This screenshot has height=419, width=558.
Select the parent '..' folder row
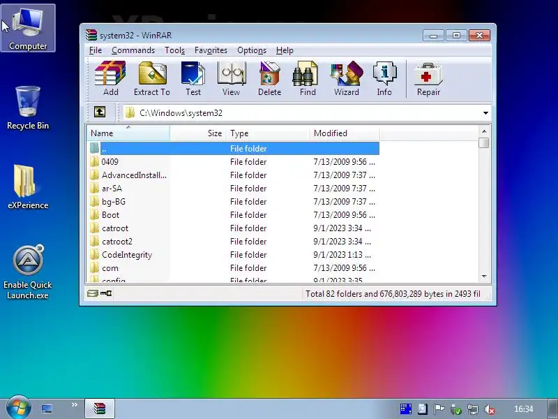point(234,148)
